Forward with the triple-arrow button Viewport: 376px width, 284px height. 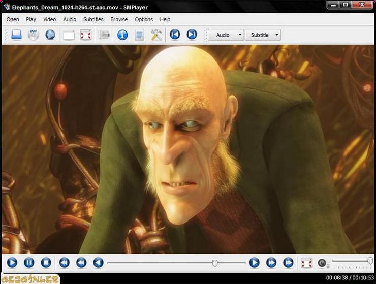coord(288,263)
